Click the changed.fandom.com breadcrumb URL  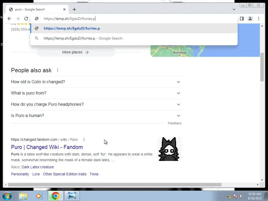(x=44, y=140)
